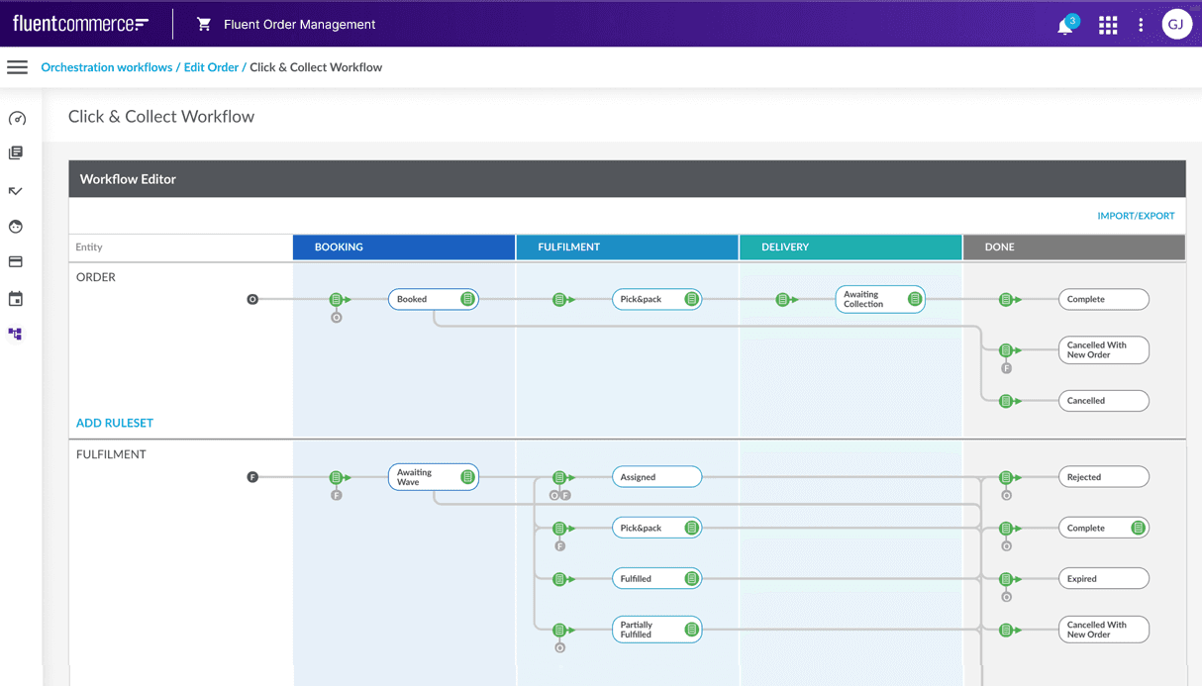
Task: Open the vertical three-dot menu
Action: [x=1141, y=25]
